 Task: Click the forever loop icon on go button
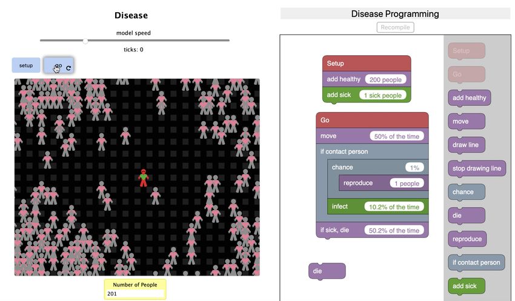coord(68,68)
